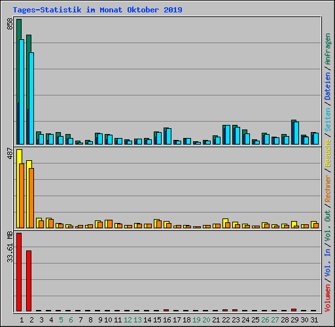Click the 'Rechner' legend label

(x=328, y=188)
